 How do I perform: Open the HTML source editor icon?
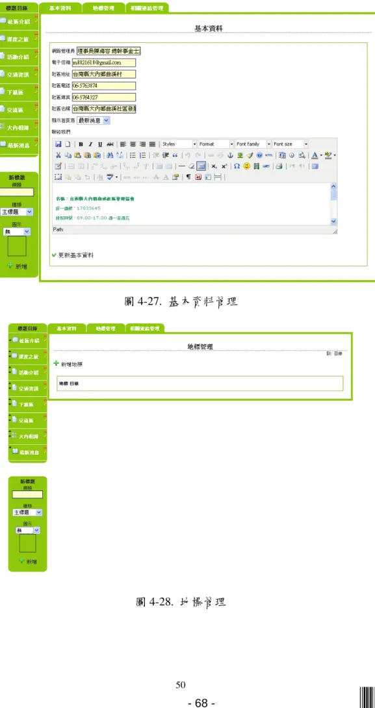pyautogui.click(x=268, y=155)
